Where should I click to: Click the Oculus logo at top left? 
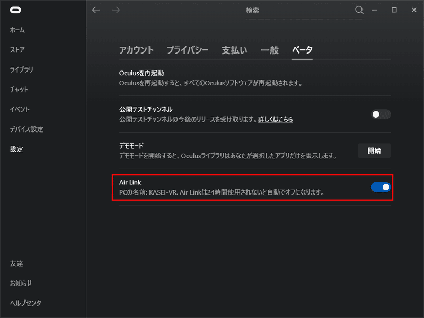click(15, 10)
